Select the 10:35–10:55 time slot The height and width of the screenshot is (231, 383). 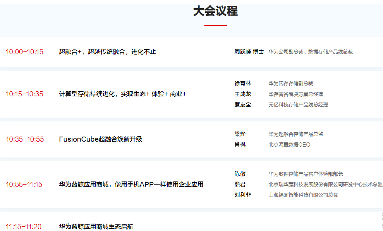coord(25,139)
